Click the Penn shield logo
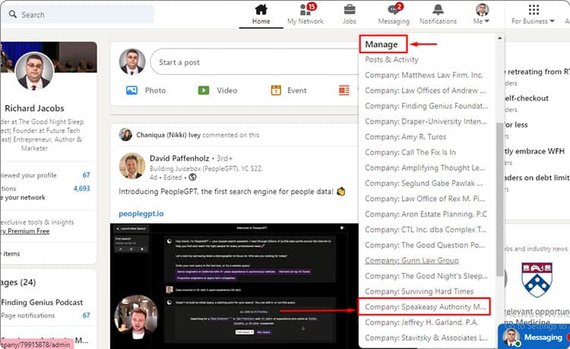 [537, 280]
